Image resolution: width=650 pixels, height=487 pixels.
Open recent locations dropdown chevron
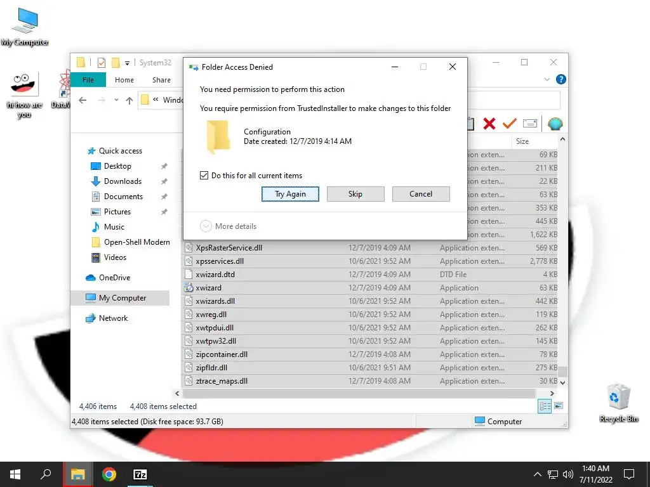point(117,100)
